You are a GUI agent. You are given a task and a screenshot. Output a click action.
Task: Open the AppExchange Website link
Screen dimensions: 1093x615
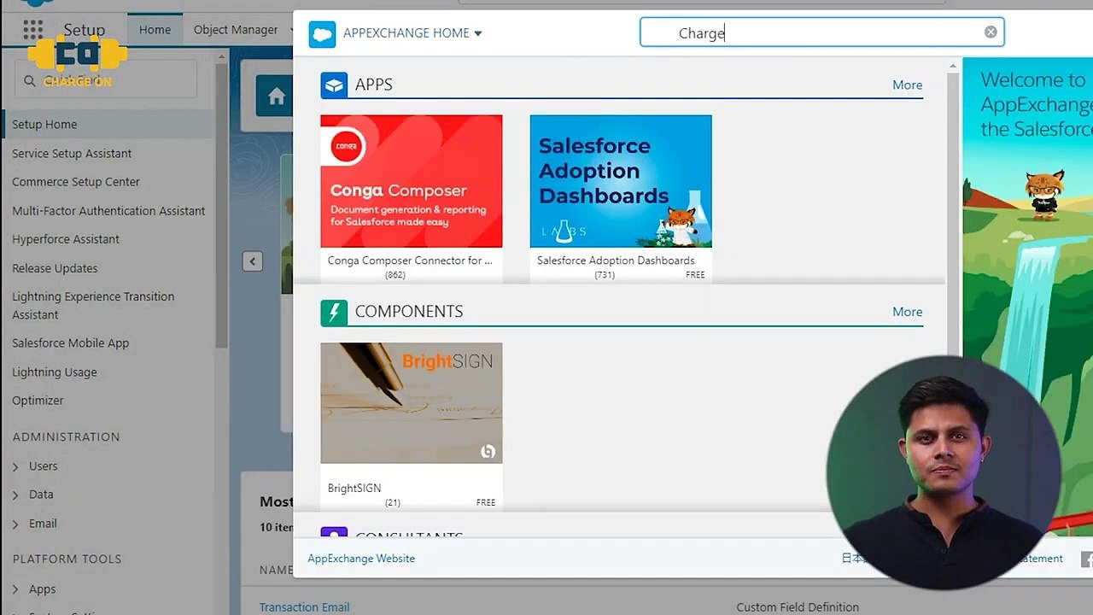click(361, 559)
